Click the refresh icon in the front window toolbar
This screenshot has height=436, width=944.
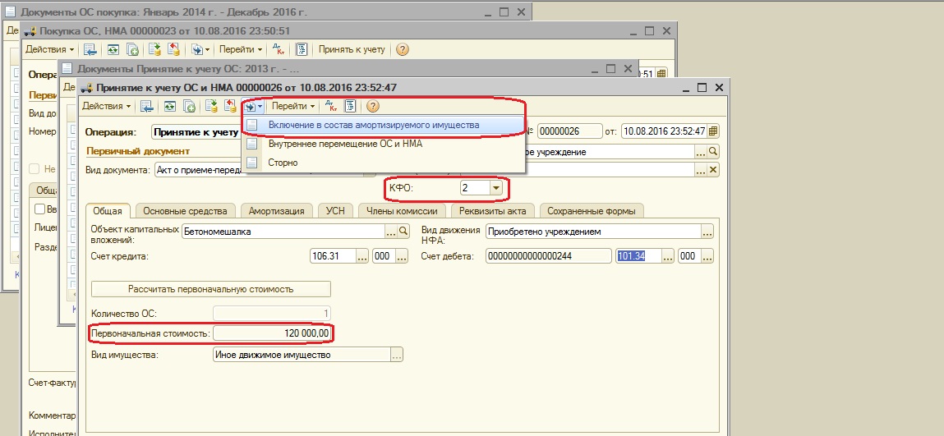(x=169, y=106)
